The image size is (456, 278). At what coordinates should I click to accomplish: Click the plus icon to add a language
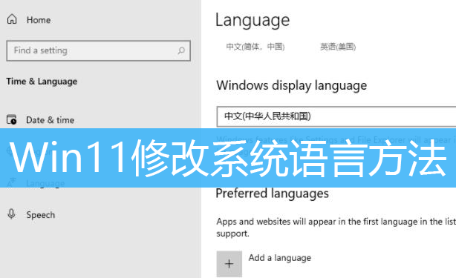pyautogui.click(x=229, y=264)
